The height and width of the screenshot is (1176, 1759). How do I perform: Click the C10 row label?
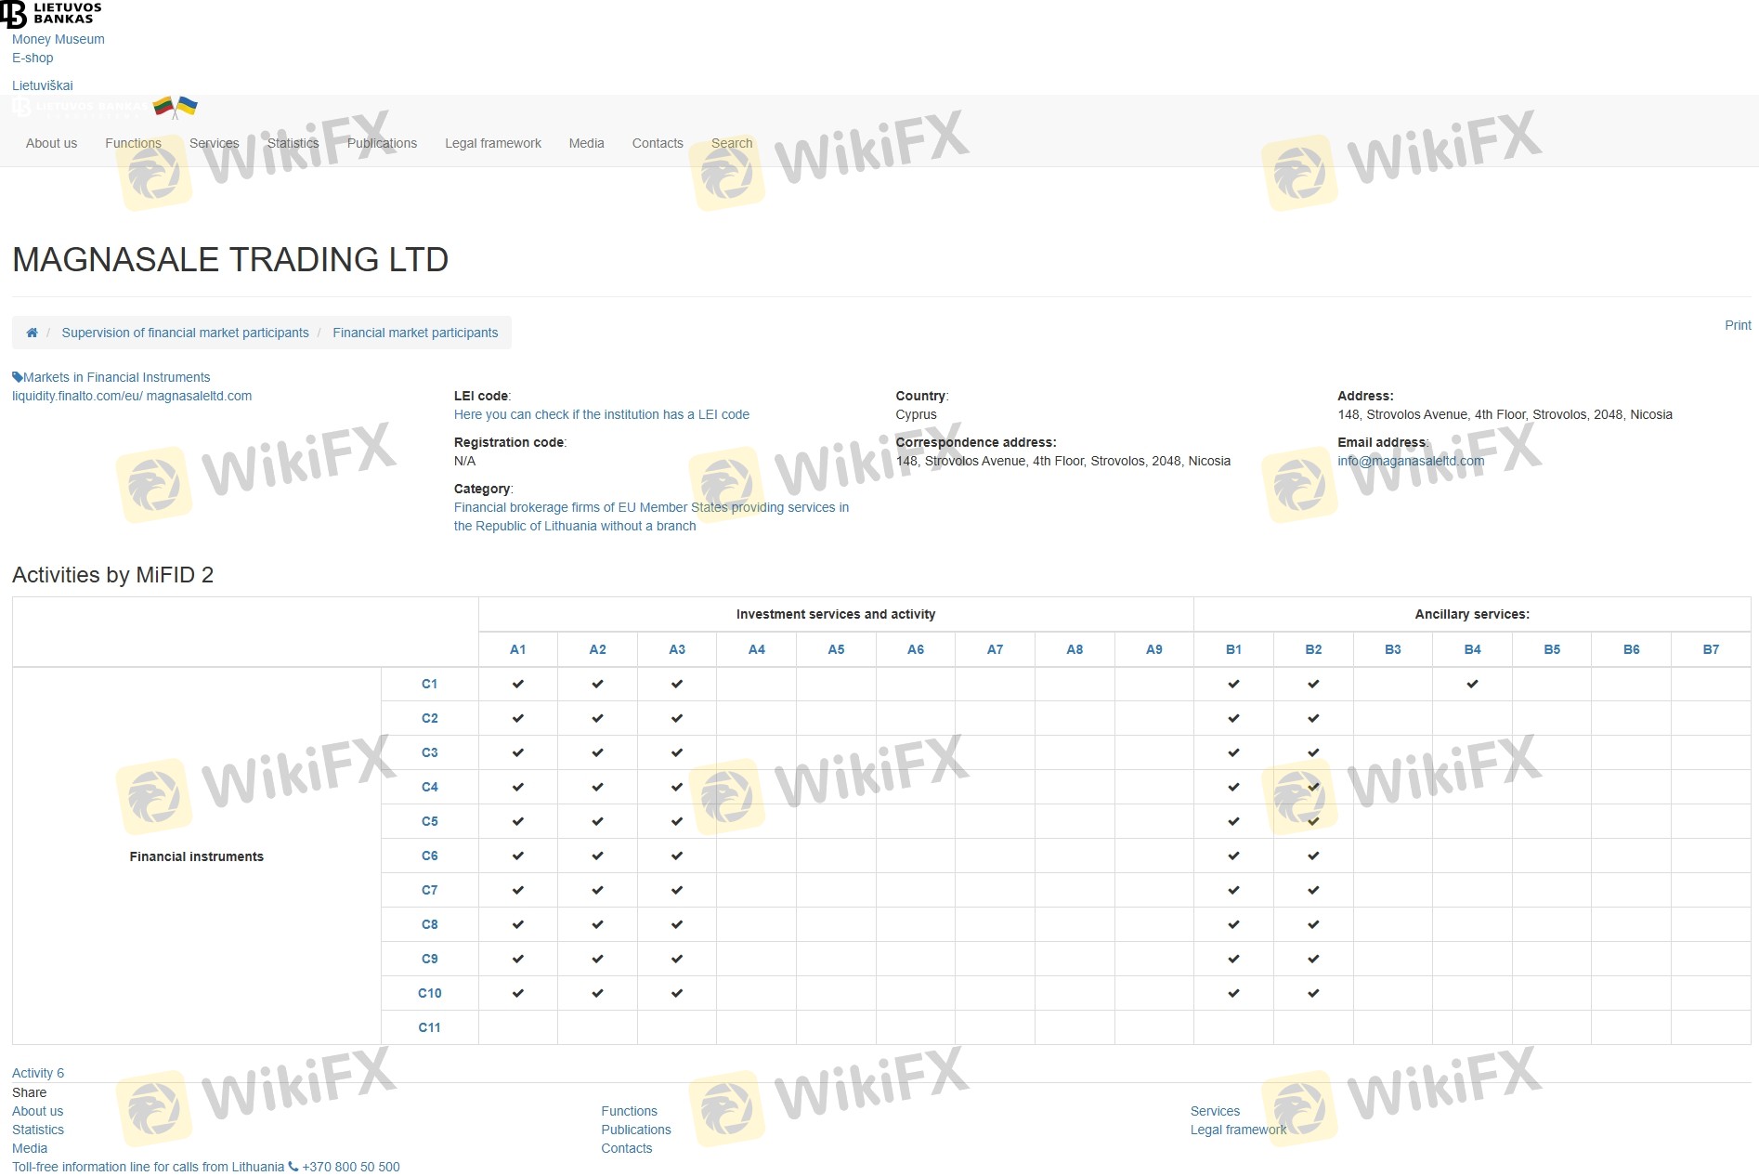[429, 993]
